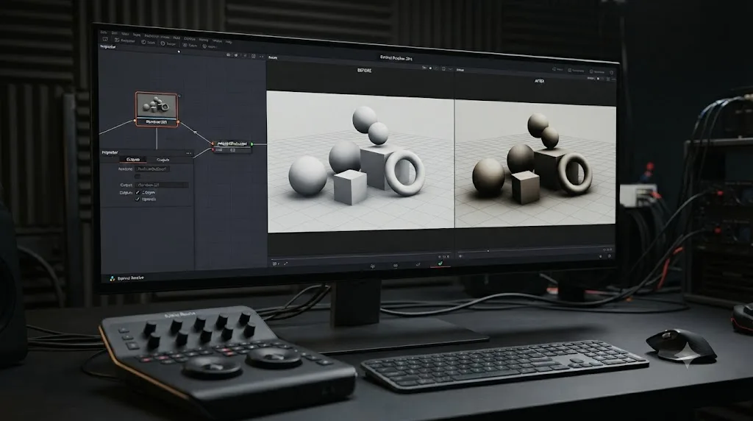Switch to the highlighted first tab in the properties panel
Viewport: 753px width, 421px height.
pyautogui.click(x=133, y=159)
